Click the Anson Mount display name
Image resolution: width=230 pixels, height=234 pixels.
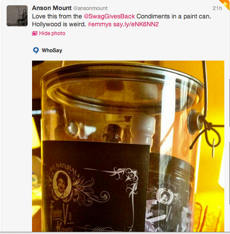[52, 8]
